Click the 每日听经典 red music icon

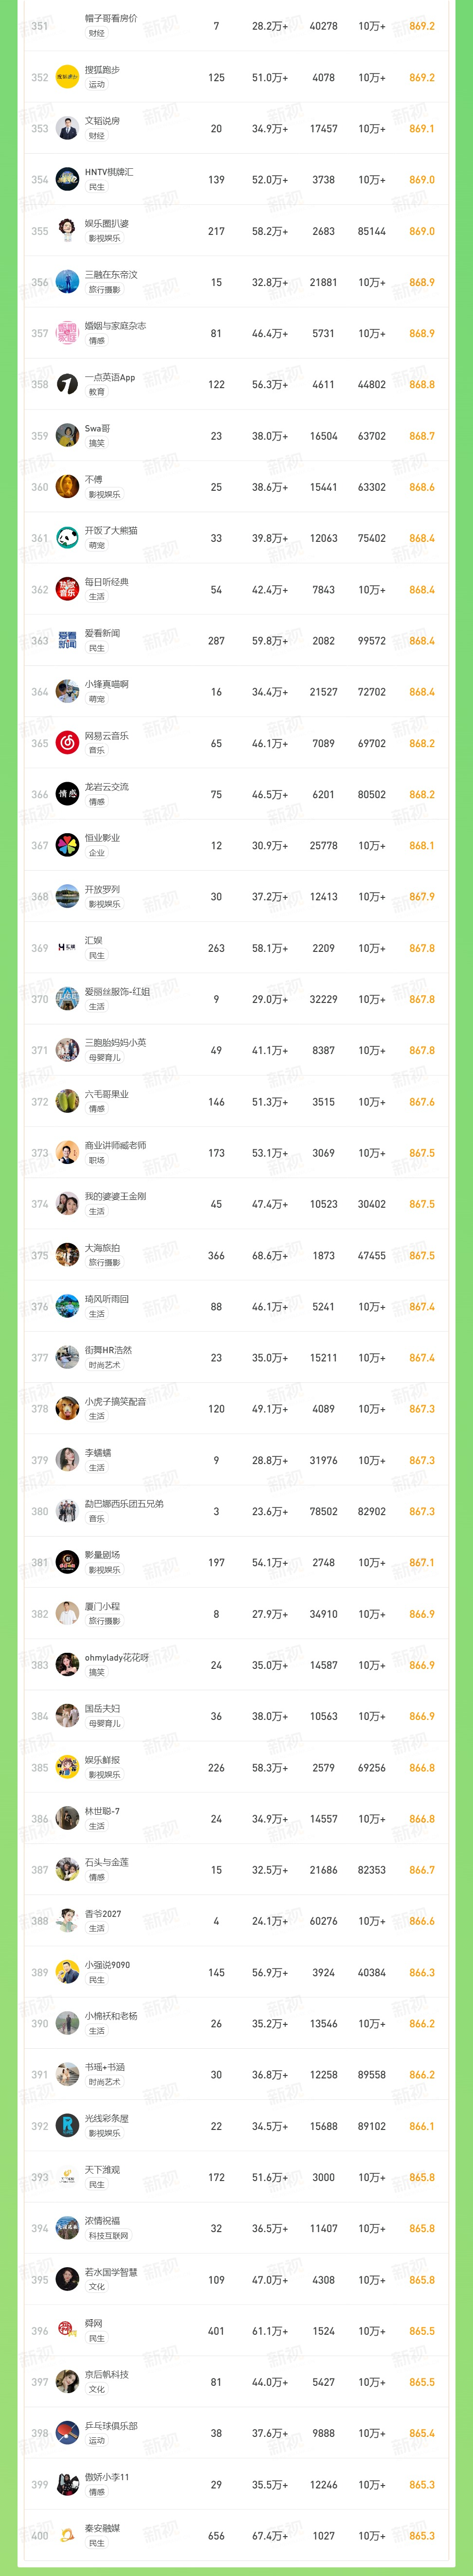[x=67, y=589]
